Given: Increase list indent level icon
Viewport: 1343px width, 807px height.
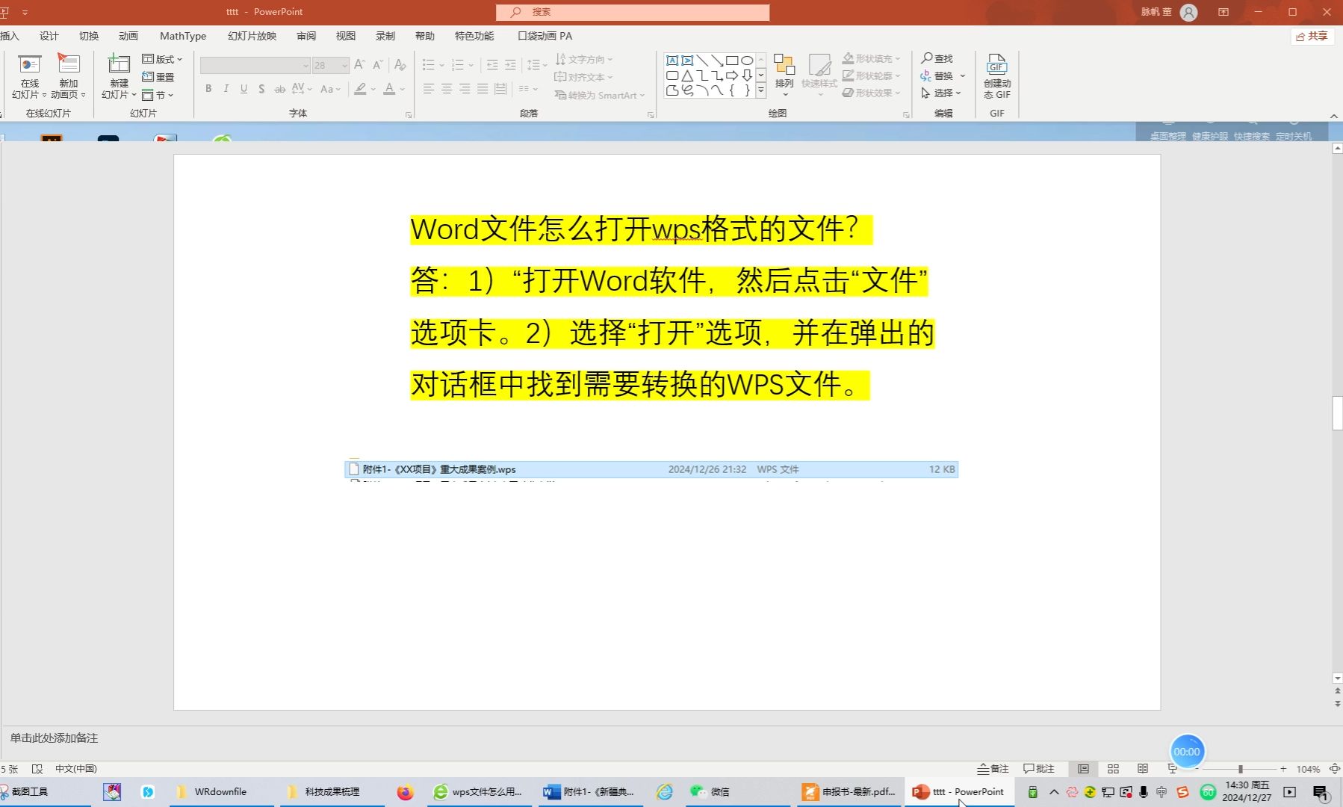Looking at the screenshot, I should pos(510,65).
